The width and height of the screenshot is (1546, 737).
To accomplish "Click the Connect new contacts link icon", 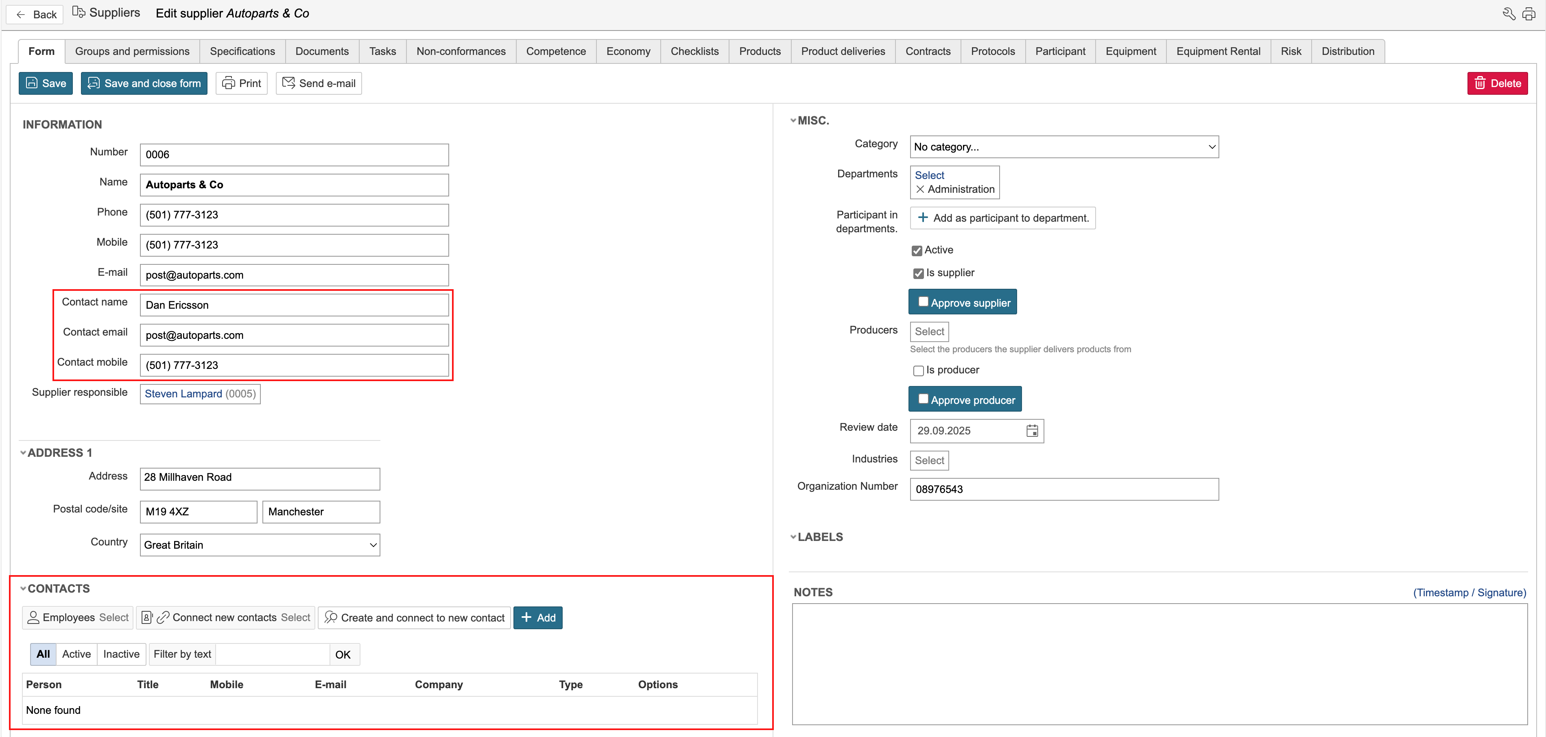I will pos(163,617).
